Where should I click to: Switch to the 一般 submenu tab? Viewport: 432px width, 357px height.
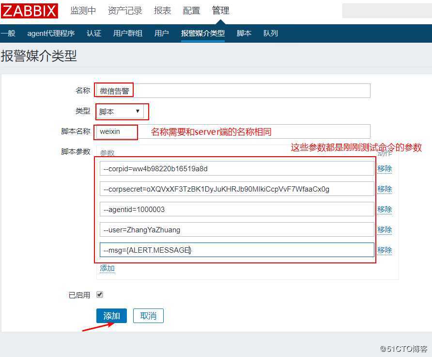point(8,33)
